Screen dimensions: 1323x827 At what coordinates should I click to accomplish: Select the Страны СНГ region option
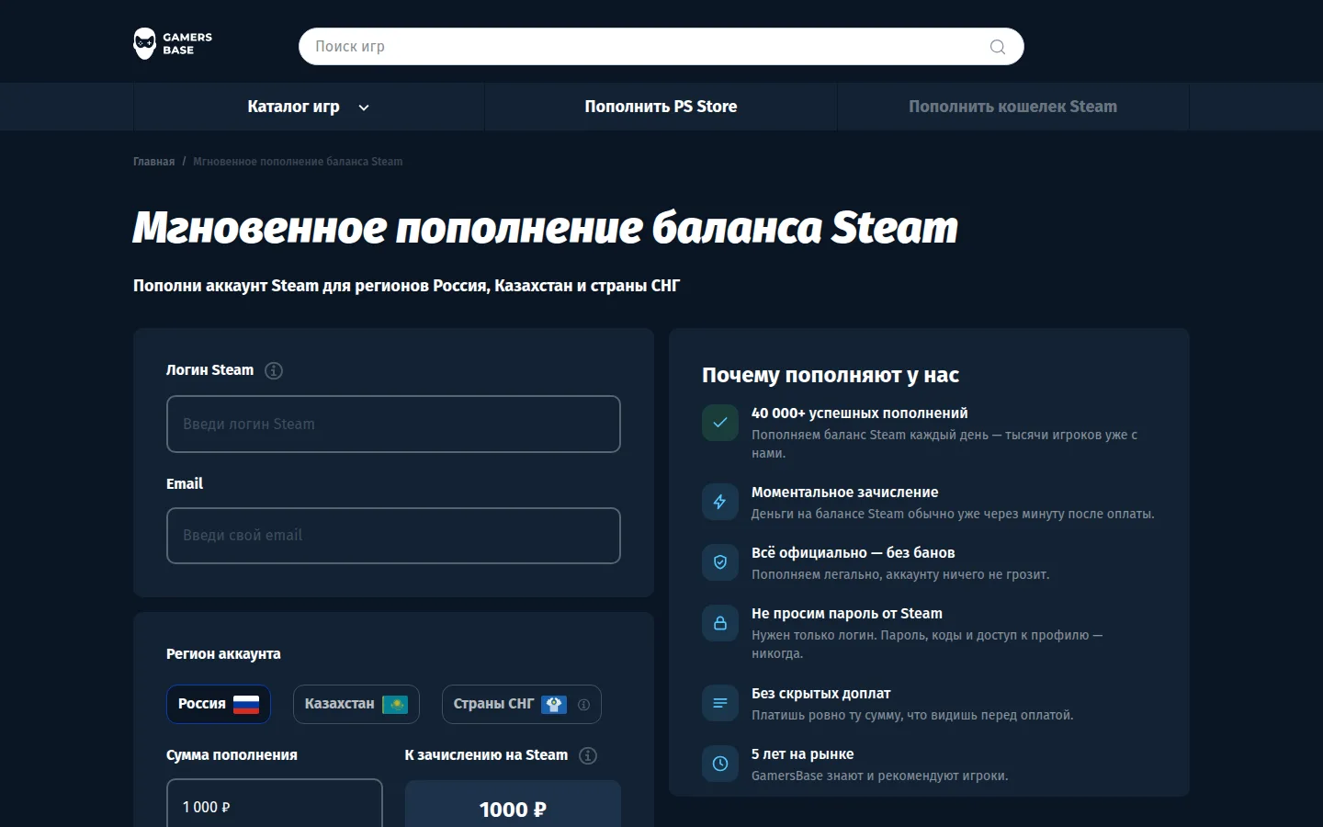coord(522,704)
